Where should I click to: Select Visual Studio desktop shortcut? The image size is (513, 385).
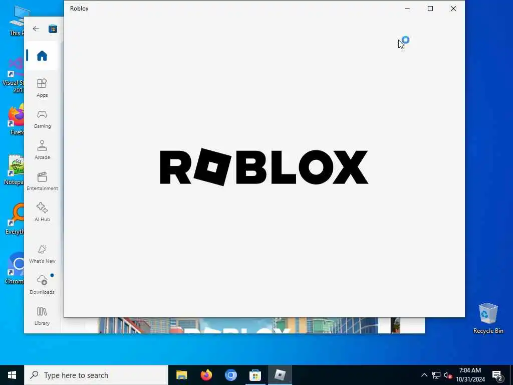[x=13, y=75]
